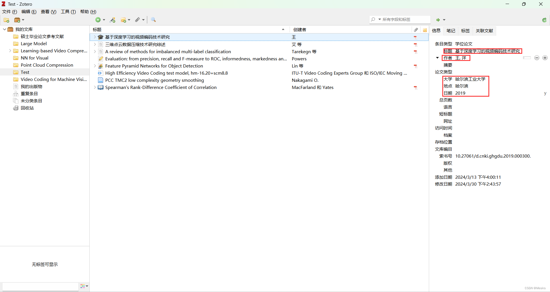Viewport: 550px width, 292px height.
Task: Click the remove creator minus button
Action: tap(537, 58)
